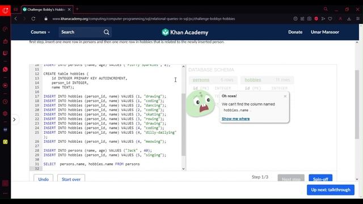Click the three-dots sidebar setup icon
This screenshot has height=204, width=363.
(5, 193)
